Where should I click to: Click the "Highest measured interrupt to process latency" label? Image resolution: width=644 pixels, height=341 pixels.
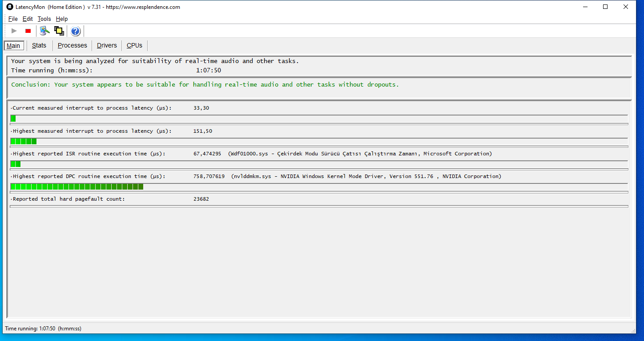pyautogui.click(x=92, y=131)
